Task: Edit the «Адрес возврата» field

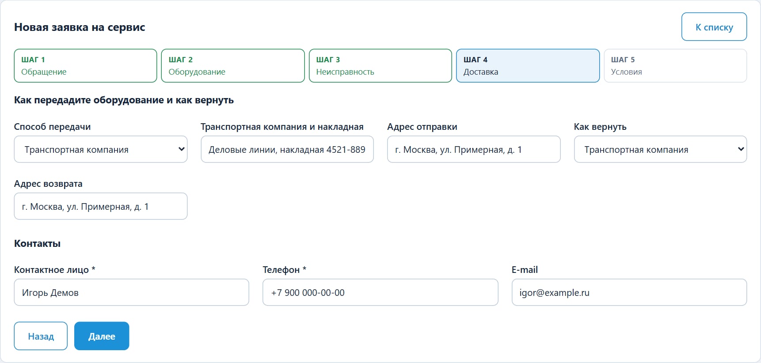Action: pos(101,206)
